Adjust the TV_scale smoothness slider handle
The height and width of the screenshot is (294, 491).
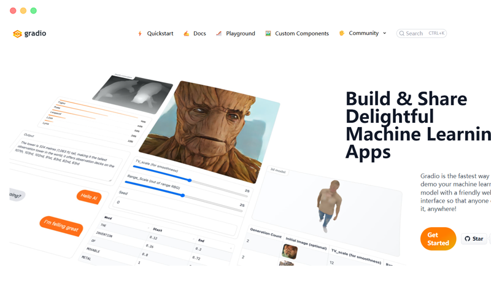click(190, 180)
